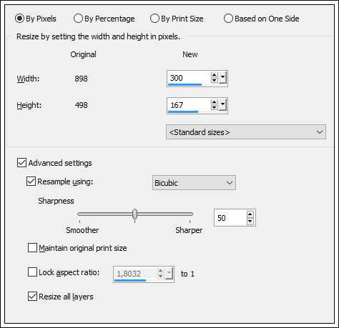Image resolution: width=339 pixels, height=328 pixels.
Task: Click the Width spinner down arrow
Action: (x=214, y=81)
